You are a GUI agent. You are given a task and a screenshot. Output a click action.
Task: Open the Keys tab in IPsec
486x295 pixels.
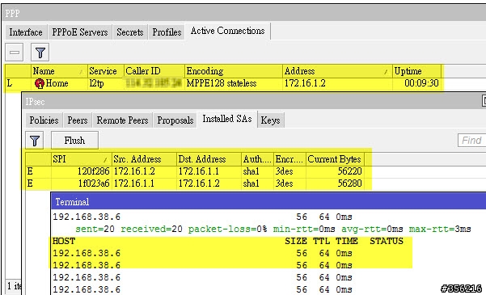click(270, 120)
